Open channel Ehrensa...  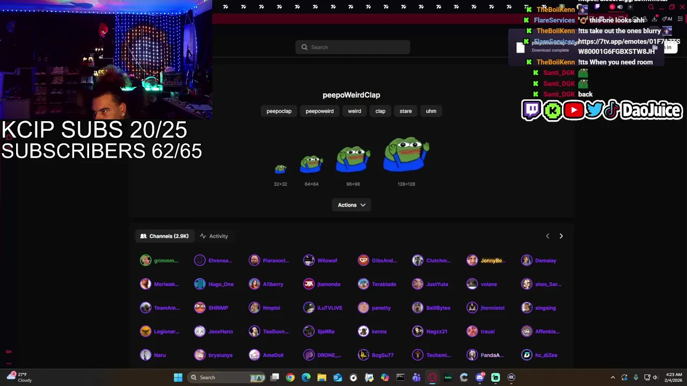[x=214, y=261]
